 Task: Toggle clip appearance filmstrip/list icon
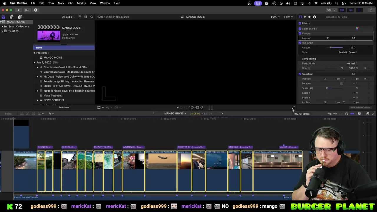pyautogui.click(x=80, y=17)
